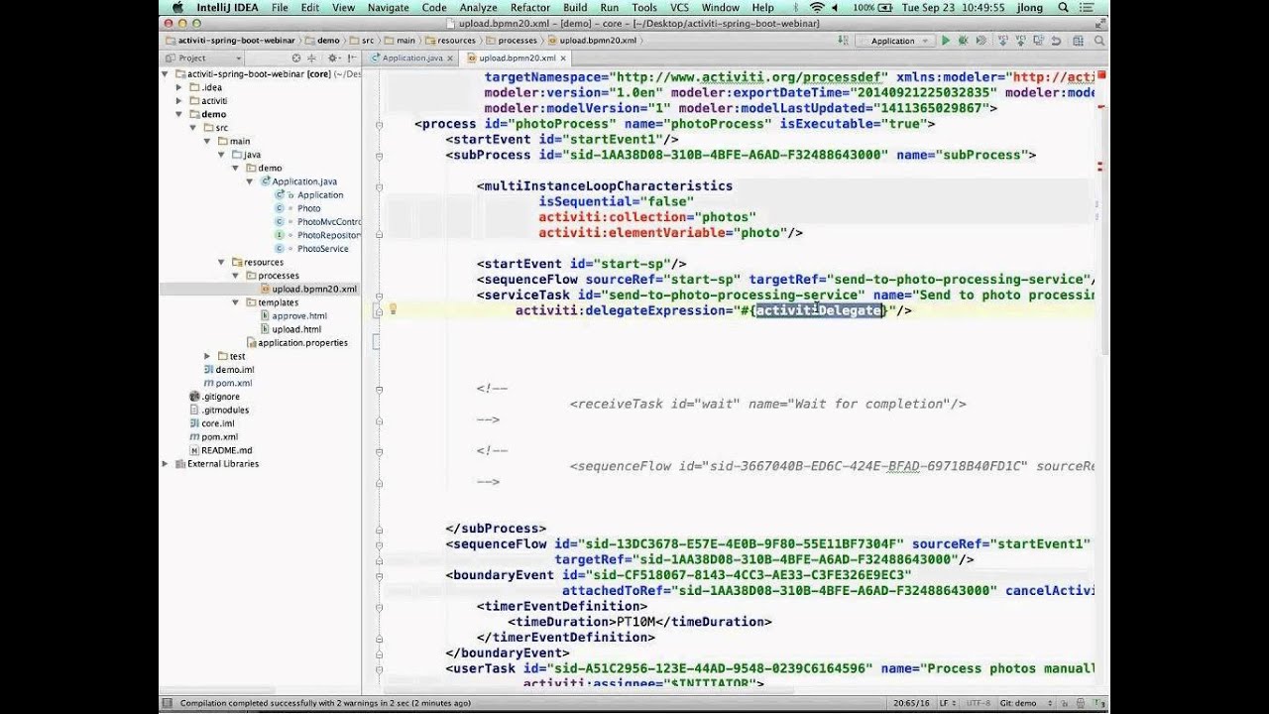The height and width of the screenshot is (714, 1269).
Task: Select PhotoService class in tree
Action: (316, 248)
